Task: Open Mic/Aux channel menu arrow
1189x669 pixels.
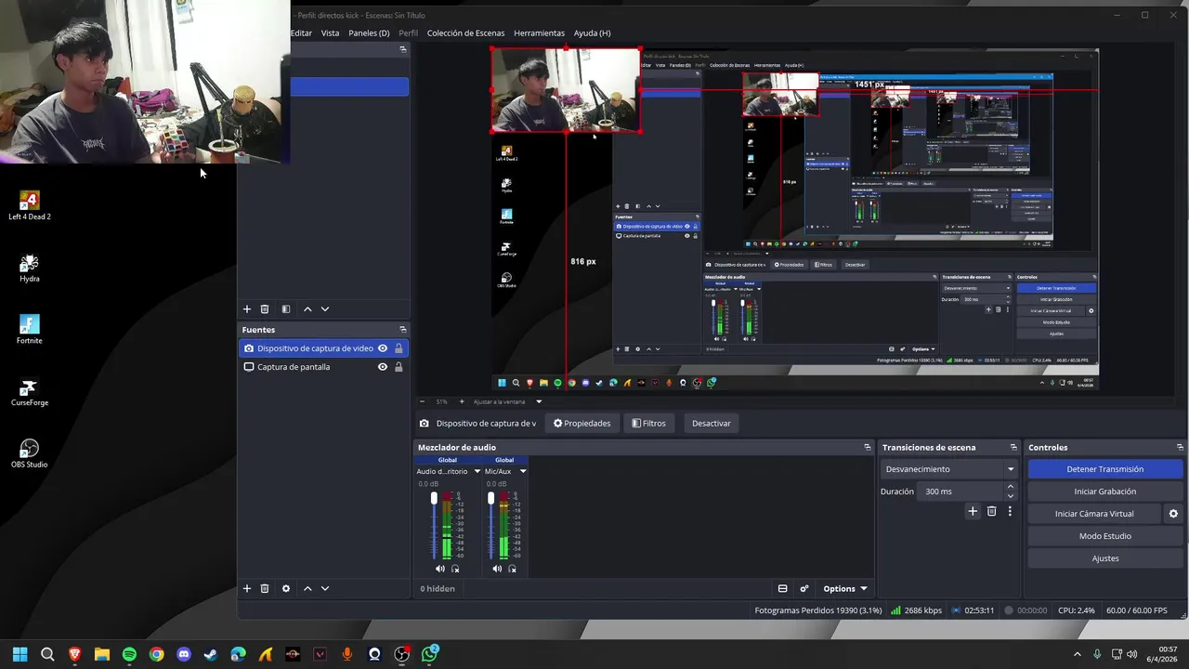Action: pos(523,471)
